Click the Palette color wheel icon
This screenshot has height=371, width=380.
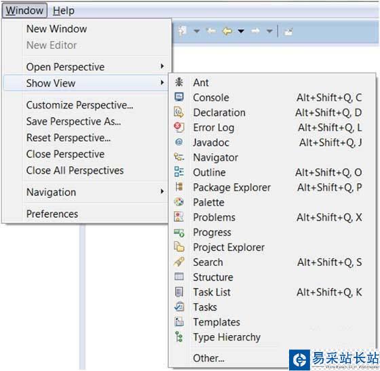click(179, 201)
